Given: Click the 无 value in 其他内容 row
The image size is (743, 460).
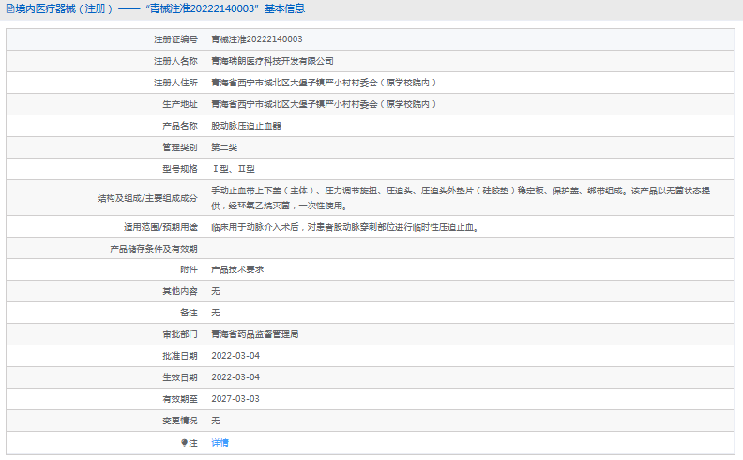Looking at the screenshot, I should (216, 291).
